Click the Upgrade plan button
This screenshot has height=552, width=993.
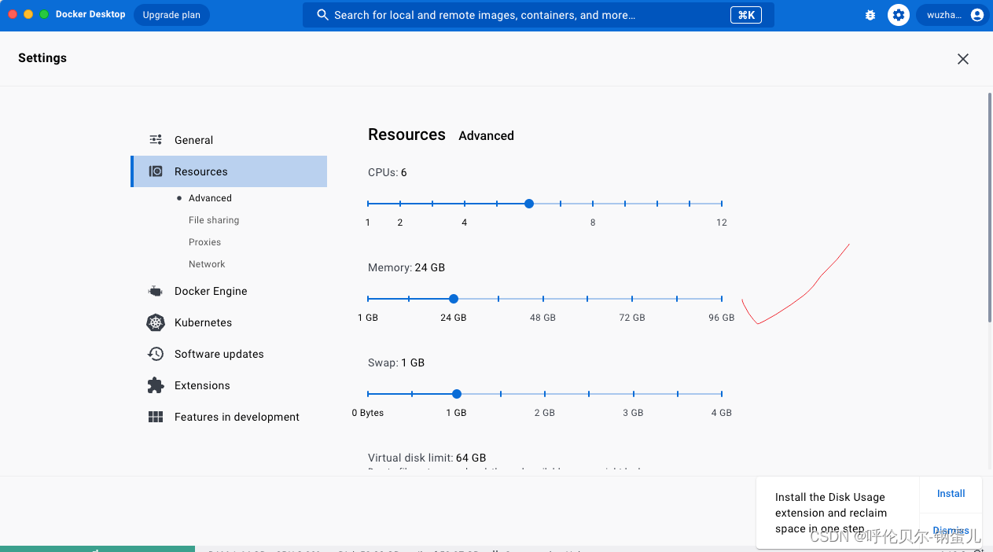[x=171, y=15]
